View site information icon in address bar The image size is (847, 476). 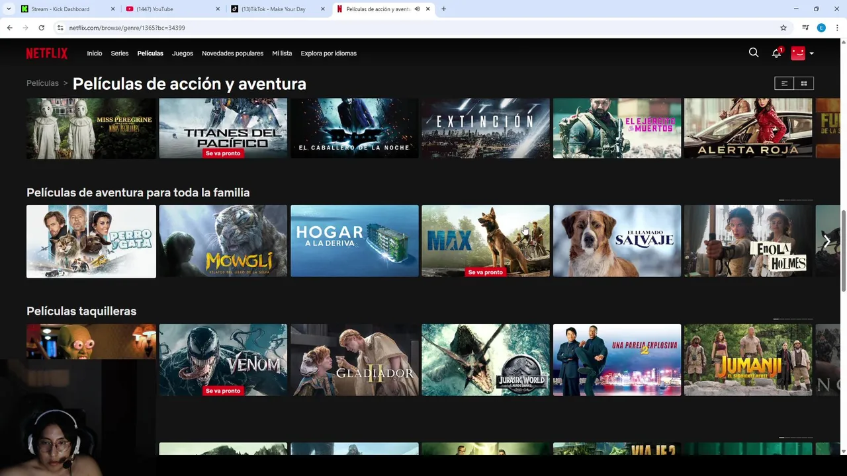(60, 28)
